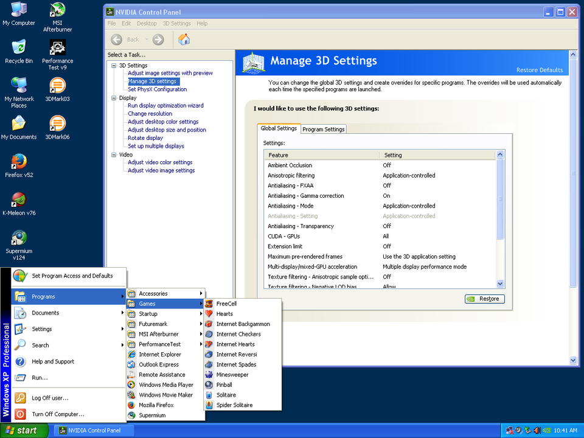Launch Pinball from the Games menu
Viewport: 584px width, 438px height.
(x=224, y=384)
